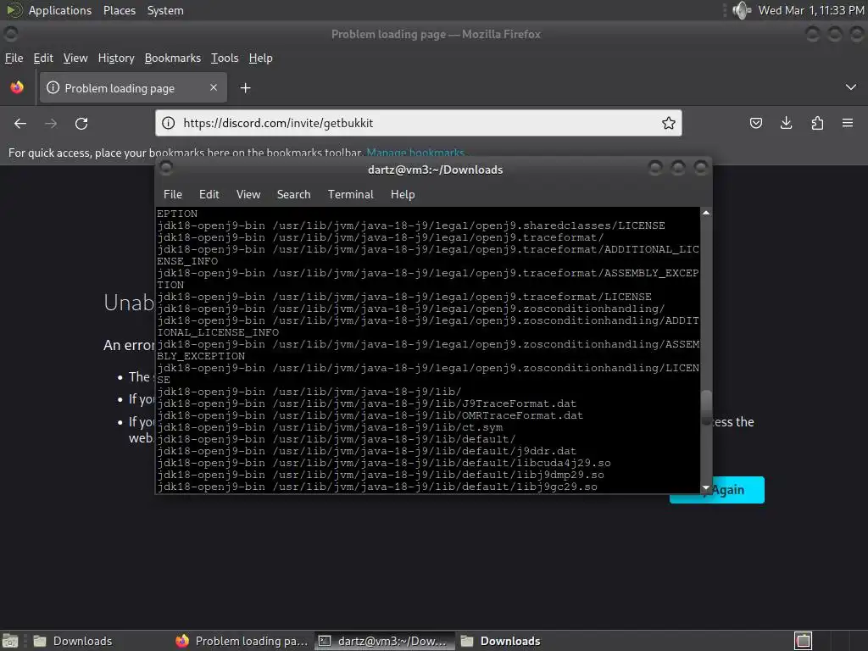Click the show desktop icon in taskbar
This screenshot has height=651, width=868.
10,641
